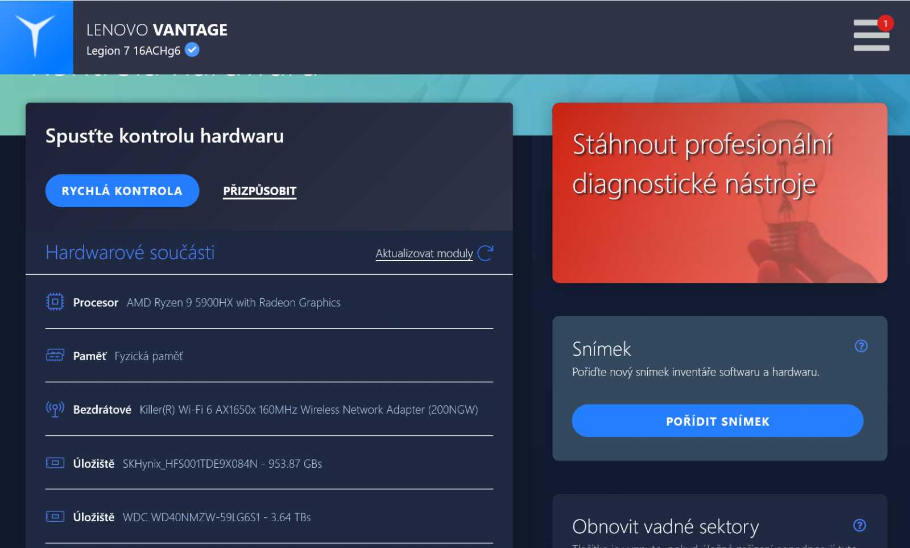Viewport: 910px width, 548px height.
Task: Click the Spusťte kontrolu hardwaru heading
Action: 164,137
